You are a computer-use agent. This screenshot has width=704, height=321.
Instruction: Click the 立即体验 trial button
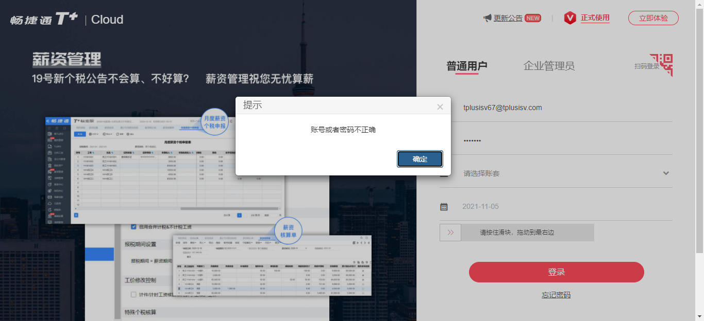point(653,18)
